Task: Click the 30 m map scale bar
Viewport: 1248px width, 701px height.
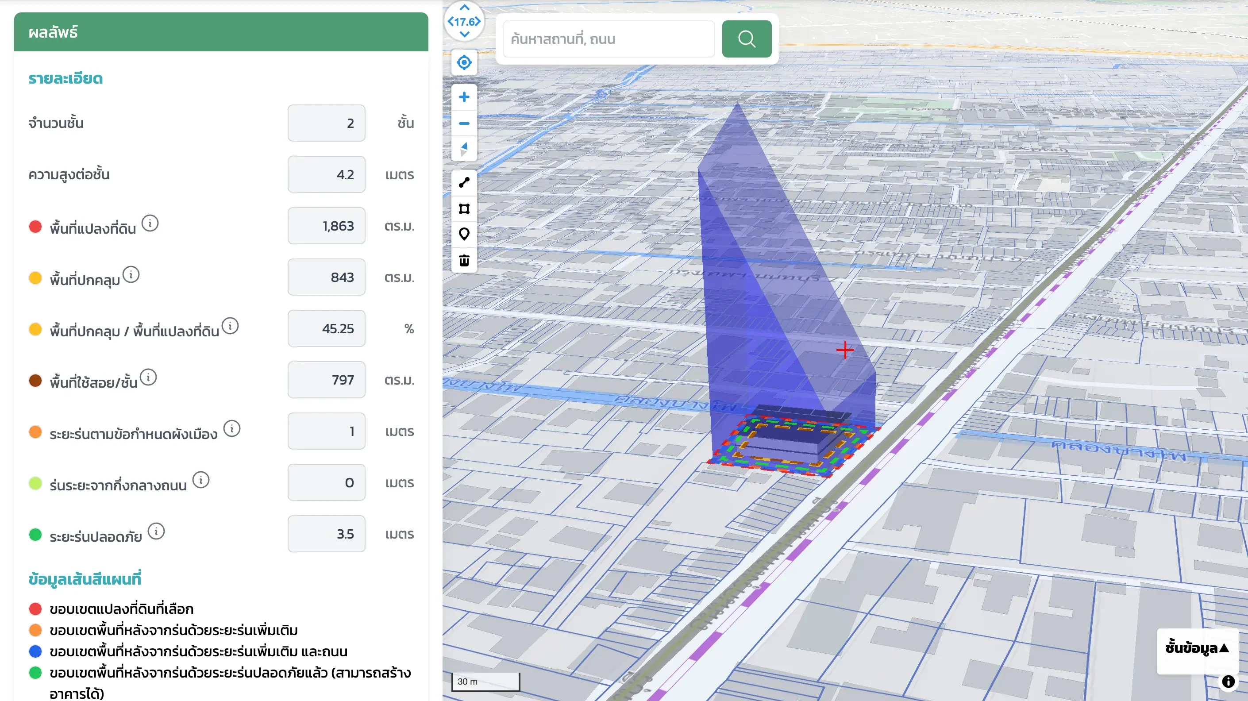Action: click(485, 681)
